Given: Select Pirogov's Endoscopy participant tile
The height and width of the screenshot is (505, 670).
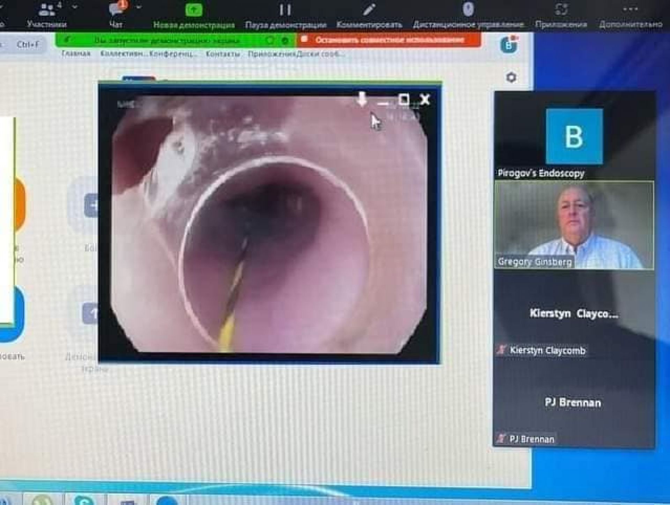Looking at the screenshot, I should click(x=574, y=137).
